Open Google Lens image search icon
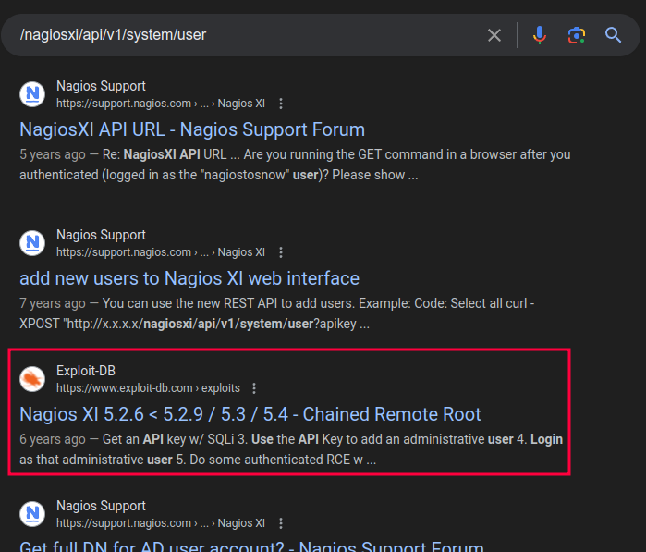646x552 pixels. click(x=577, y=35)
